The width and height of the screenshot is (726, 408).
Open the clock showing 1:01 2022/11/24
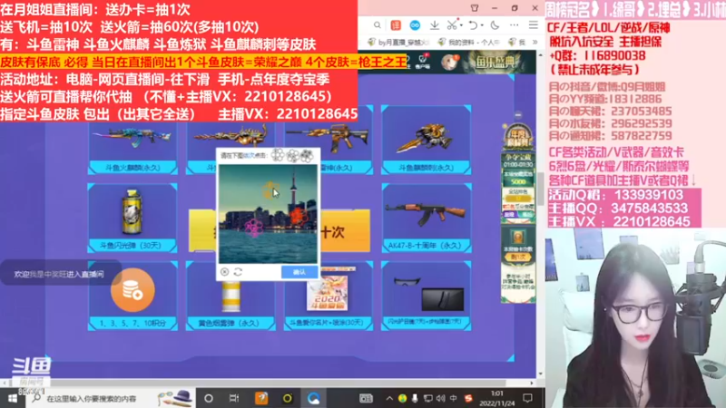tap(496, 398)
